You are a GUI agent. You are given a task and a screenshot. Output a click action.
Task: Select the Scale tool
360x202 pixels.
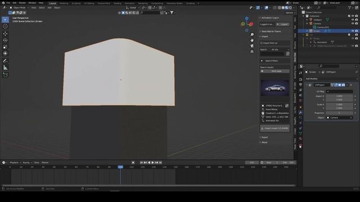(x=5, y=47)
